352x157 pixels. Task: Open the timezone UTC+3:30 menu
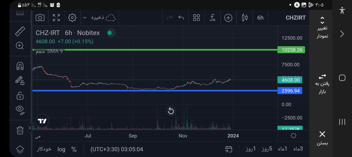(117, 149)
